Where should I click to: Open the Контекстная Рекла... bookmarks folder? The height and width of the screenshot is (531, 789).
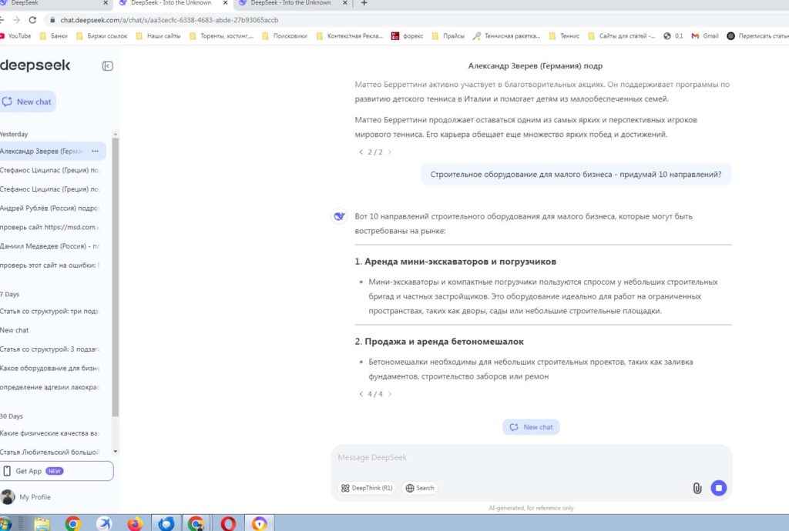350,36
